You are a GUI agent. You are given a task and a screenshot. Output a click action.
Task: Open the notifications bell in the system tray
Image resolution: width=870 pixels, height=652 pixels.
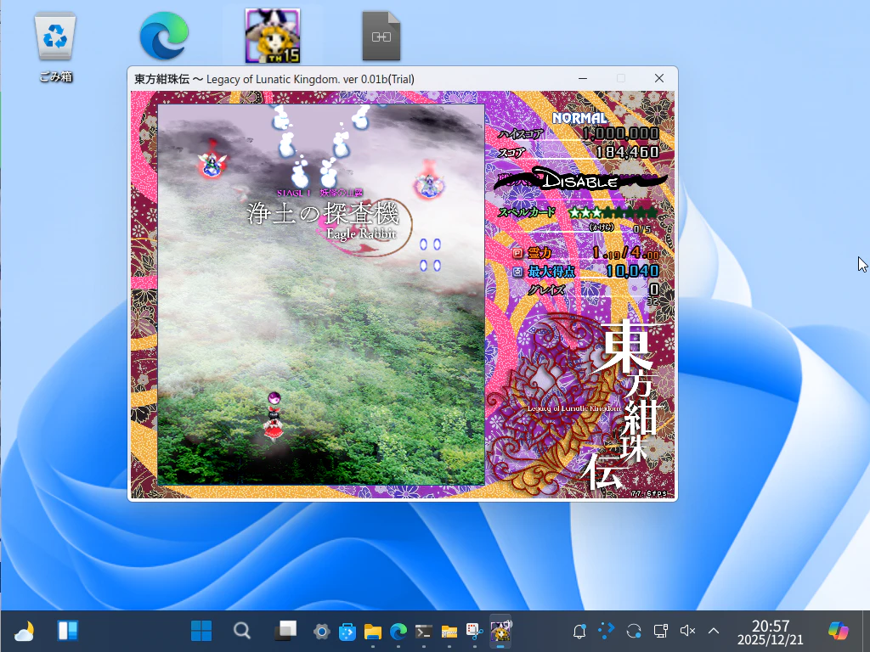[x=579, y=631]
